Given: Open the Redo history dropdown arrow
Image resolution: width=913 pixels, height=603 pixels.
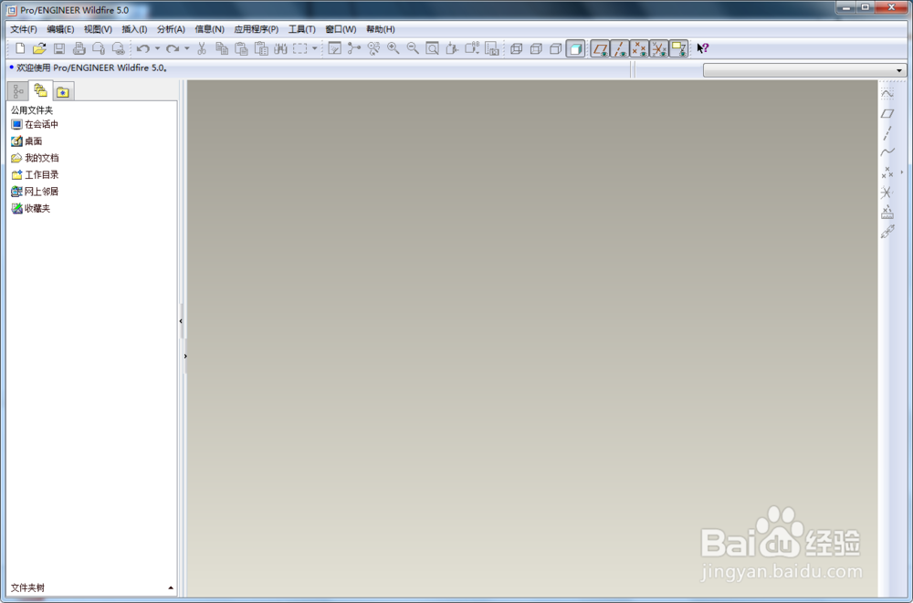Looking at the screenshot, I should point(187,49).
